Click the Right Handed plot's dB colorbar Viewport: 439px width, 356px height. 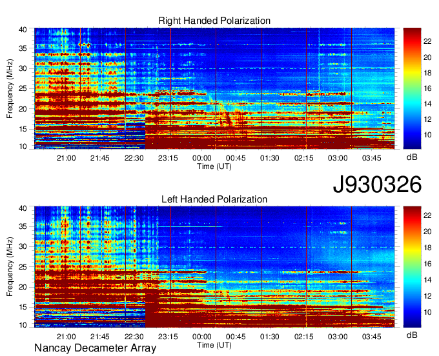click(412, 88)
